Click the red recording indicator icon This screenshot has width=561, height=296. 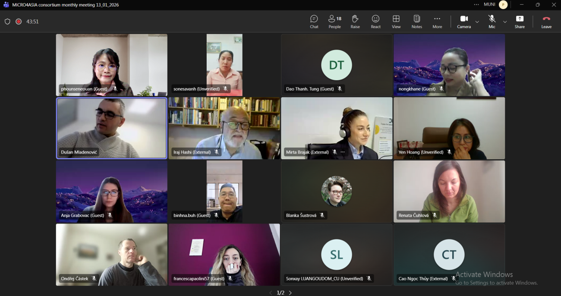(x=19, y=22)
